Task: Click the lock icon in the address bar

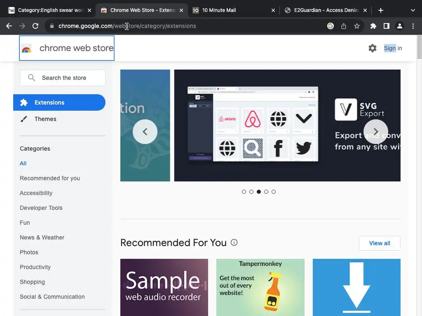Action: (x=52, y=26)
